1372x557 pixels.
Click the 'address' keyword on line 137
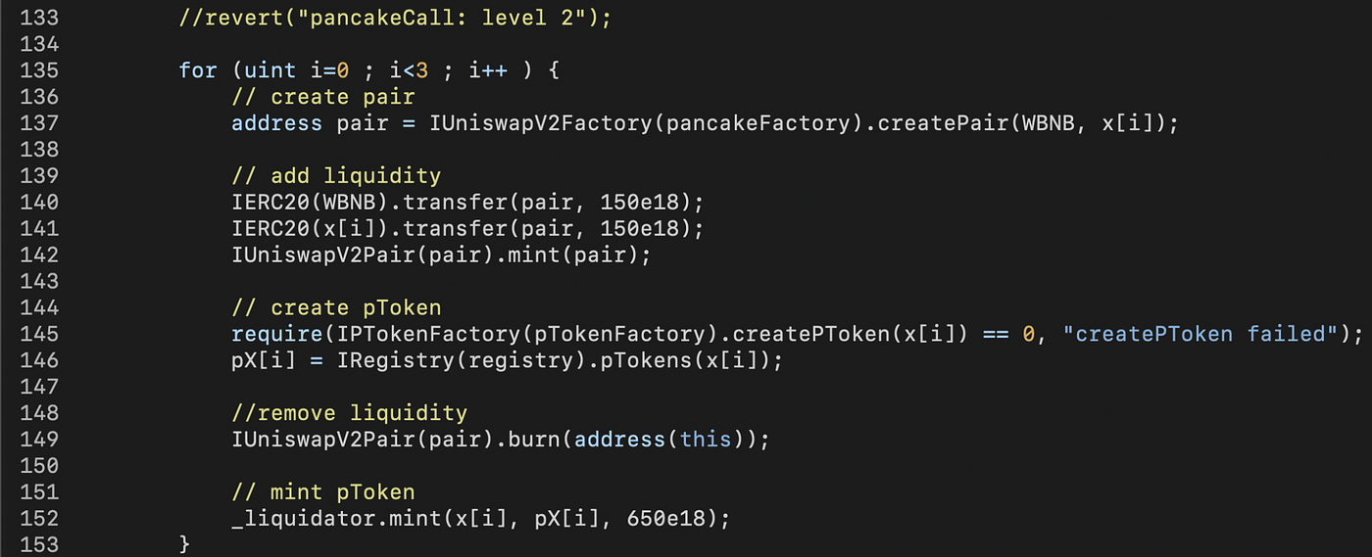(277, 123)
